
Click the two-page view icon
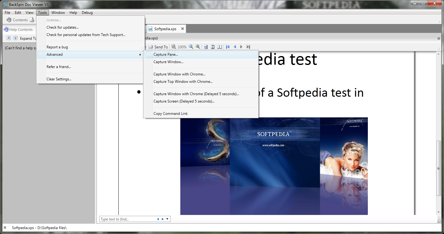tap(220, 47)
